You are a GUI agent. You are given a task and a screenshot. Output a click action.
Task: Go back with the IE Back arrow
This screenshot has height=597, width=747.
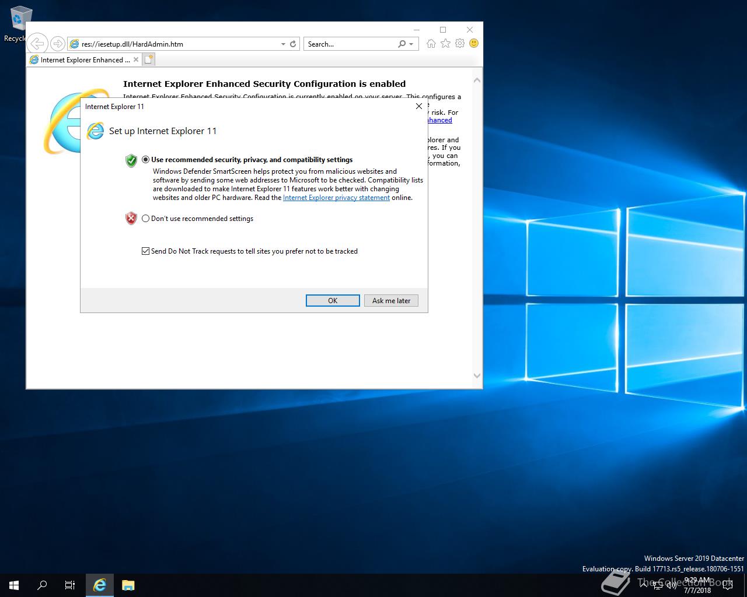tap(37, 44)
